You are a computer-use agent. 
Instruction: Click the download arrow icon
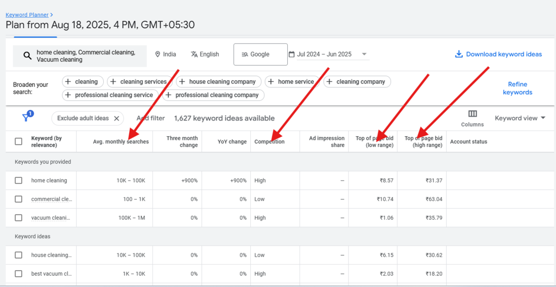(x=459, y=54)
